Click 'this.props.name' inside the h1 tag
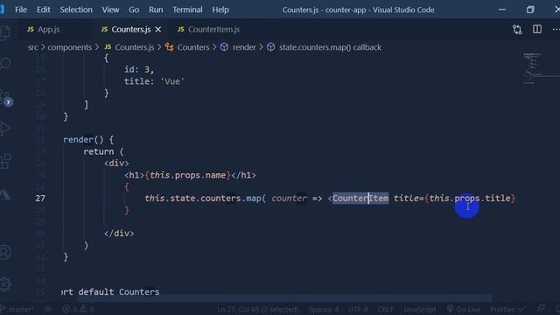The height and width of the screenshot is (315, 560). [x=187, y=175]
